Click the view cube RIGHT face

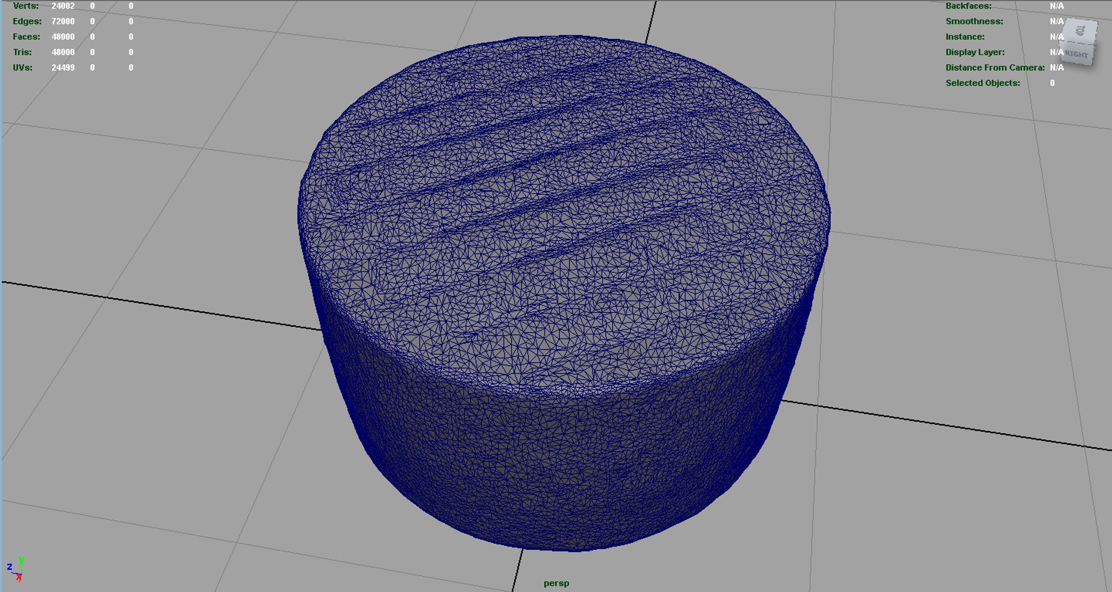(x=1077, y=54)
